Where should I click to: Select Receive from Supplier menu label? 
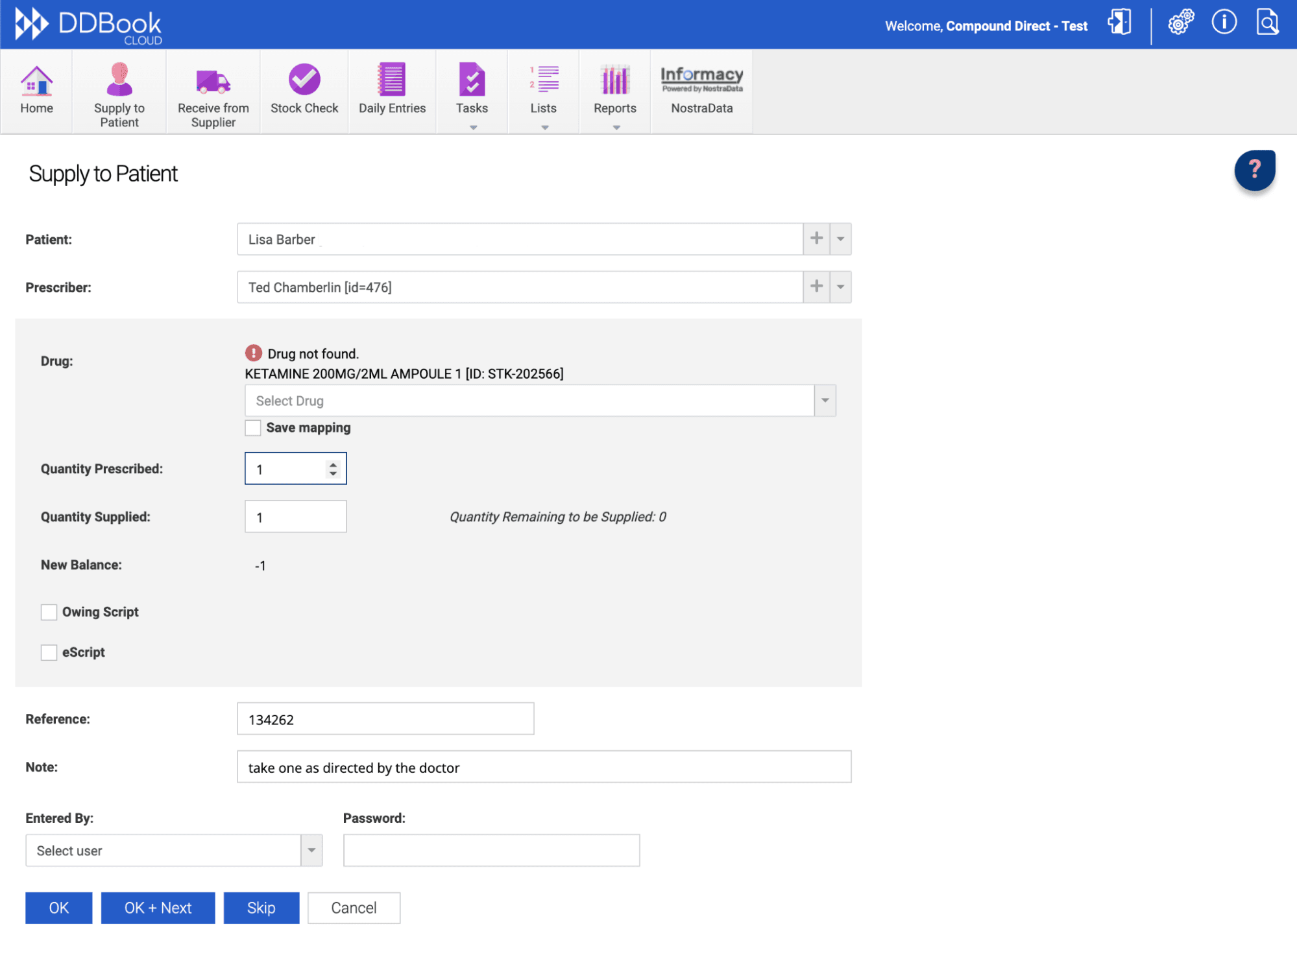[213, 115]
